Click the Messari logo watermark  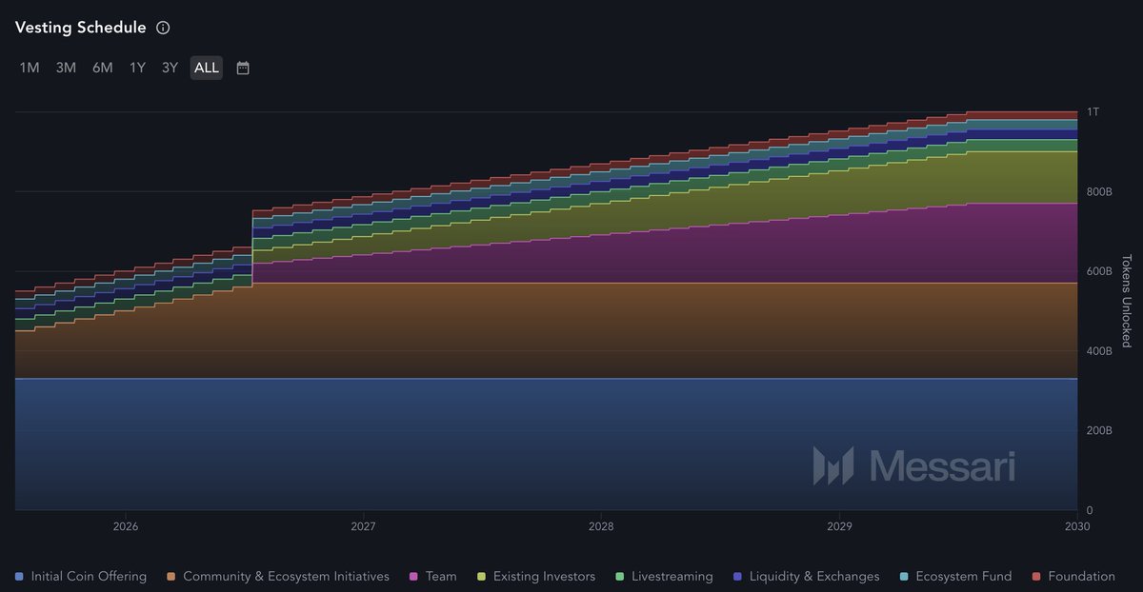(913, 465)
